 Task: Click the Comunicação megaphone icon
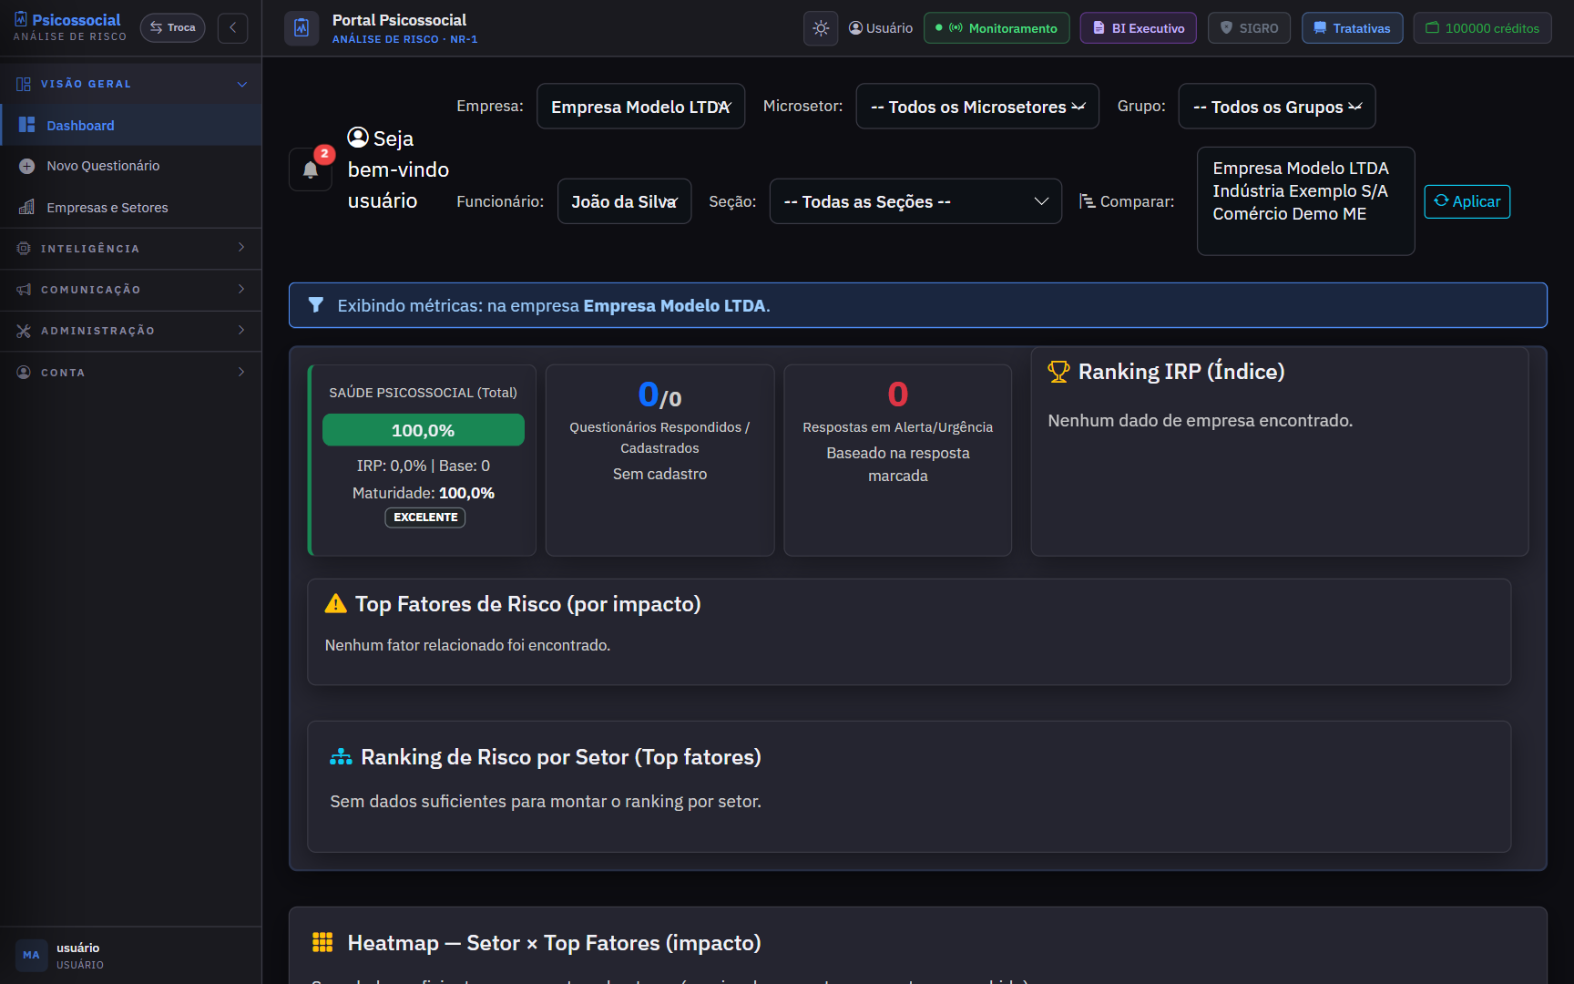click(x=24, y=290)
